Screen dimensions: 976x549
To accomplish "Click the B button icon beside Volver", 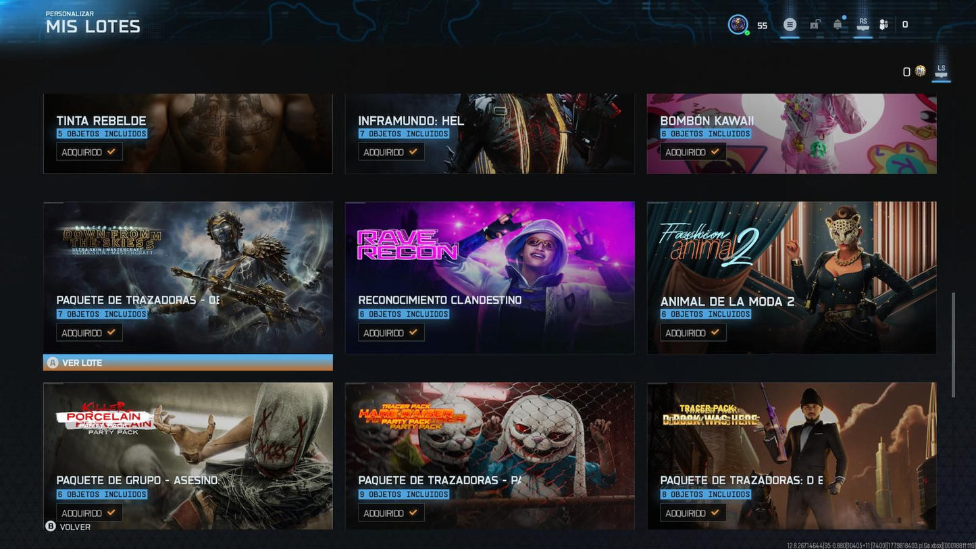I will point(51,526).
